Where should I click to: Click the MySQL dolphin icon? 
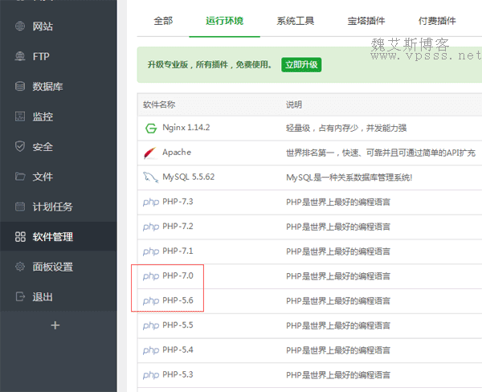pos(151,178)
